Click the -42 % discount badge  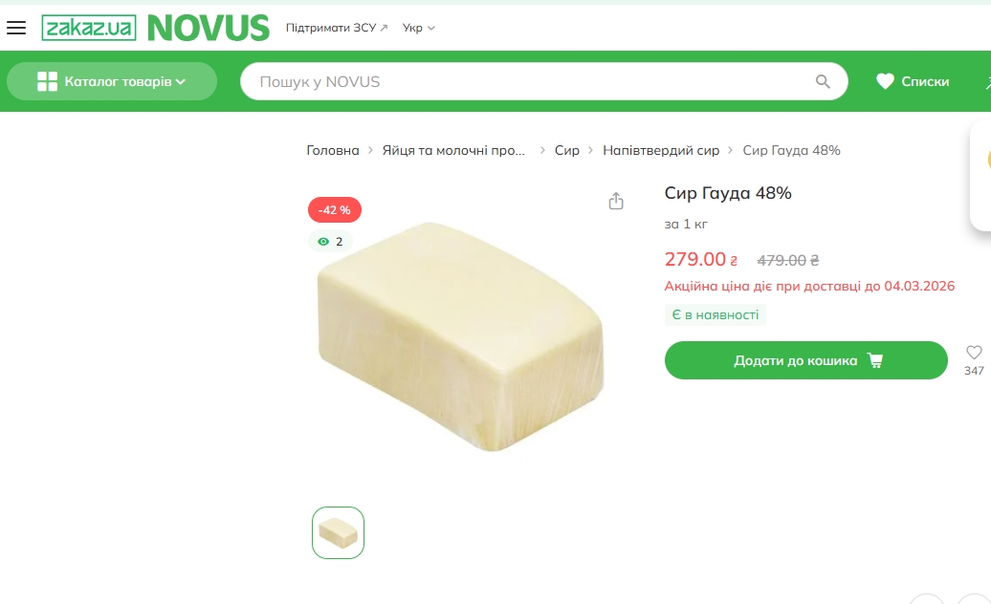click(335, 210)
